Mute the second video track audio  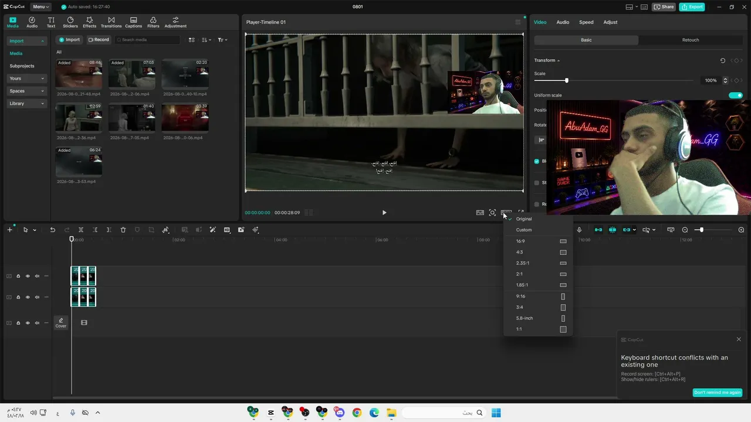(x=37, y=297)
